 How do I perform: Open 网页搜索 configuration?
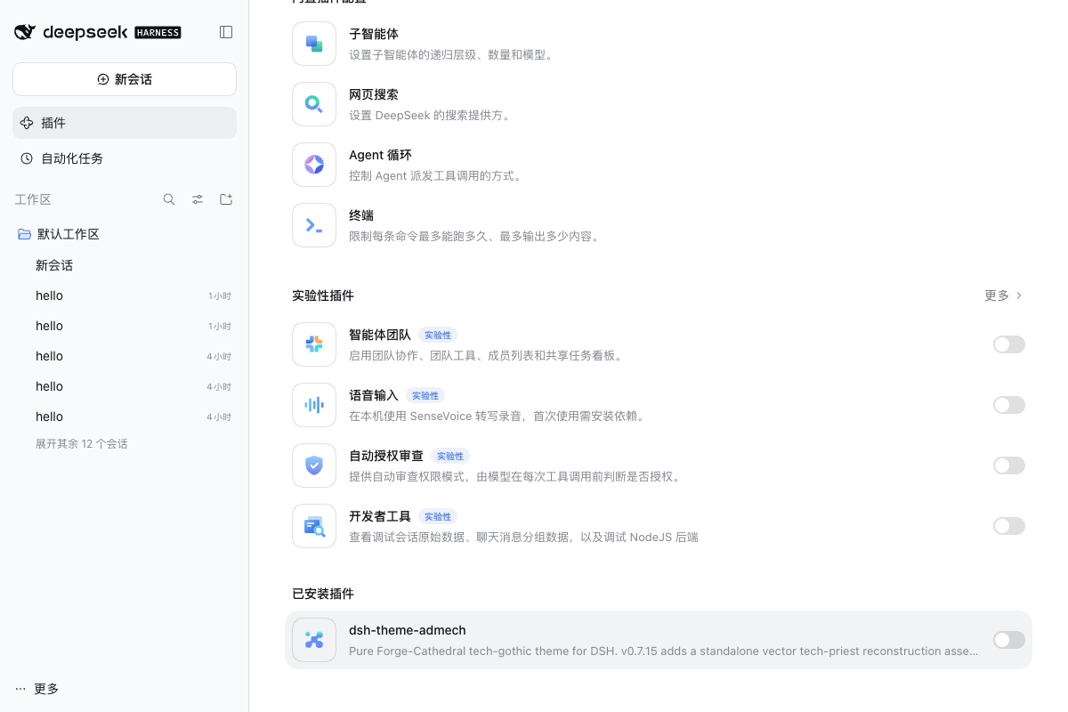[659, 104]
